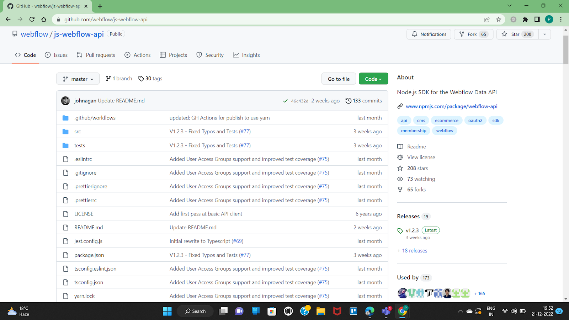The width and height of the screenshot is (569, 320).
Task: Open the browser side panel
Action: (537, 20)
